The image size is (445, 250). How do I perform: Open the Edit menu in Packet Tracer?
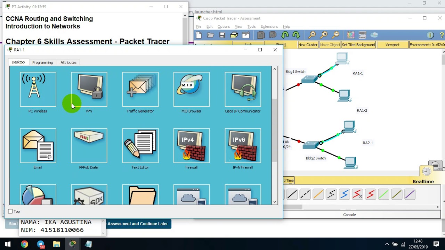tap(209, 26)
